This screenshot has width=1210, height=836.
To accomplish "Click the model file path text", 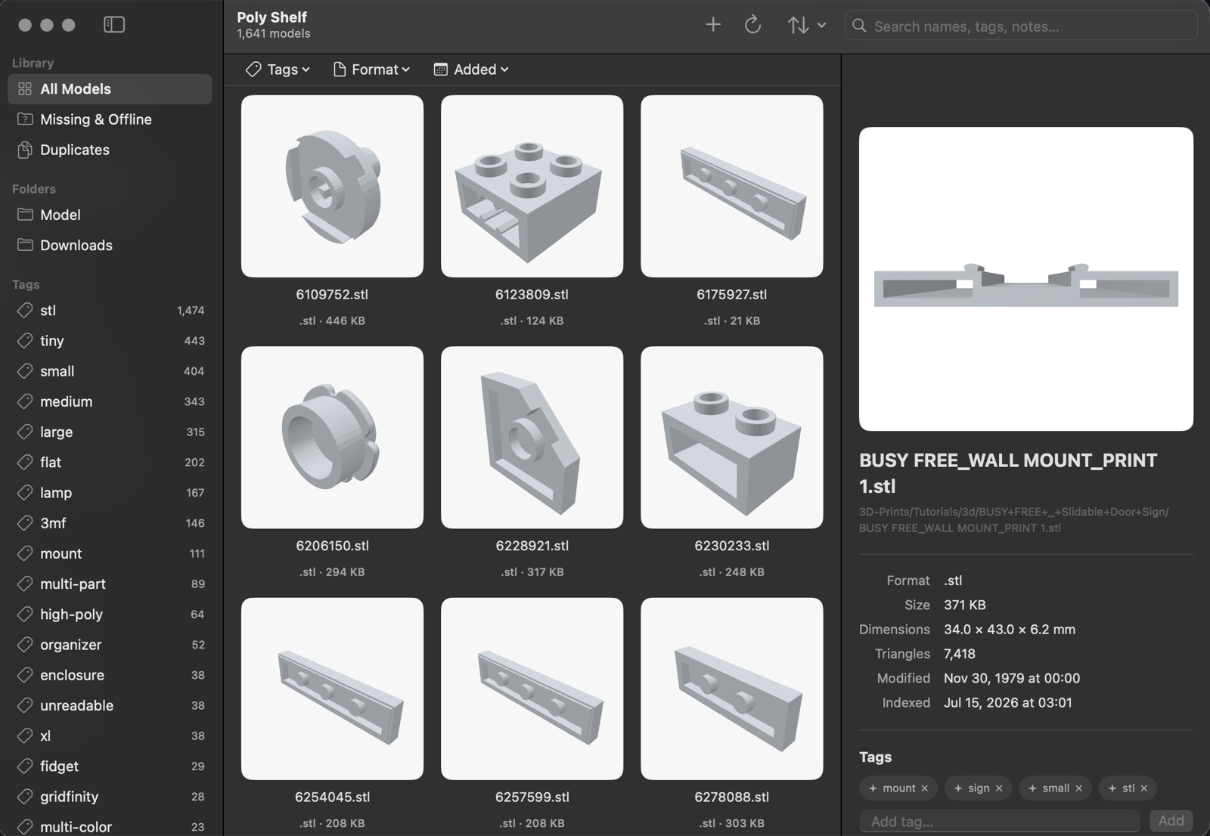I will [1014, 520].
